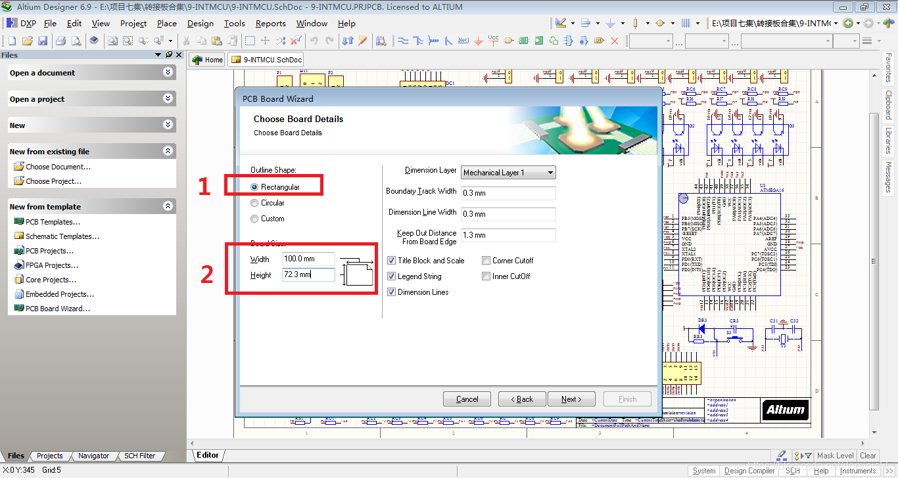The height and width of the screenshot is (478, 898).
Task: Click the Height input field
Action: click(308, 275)
